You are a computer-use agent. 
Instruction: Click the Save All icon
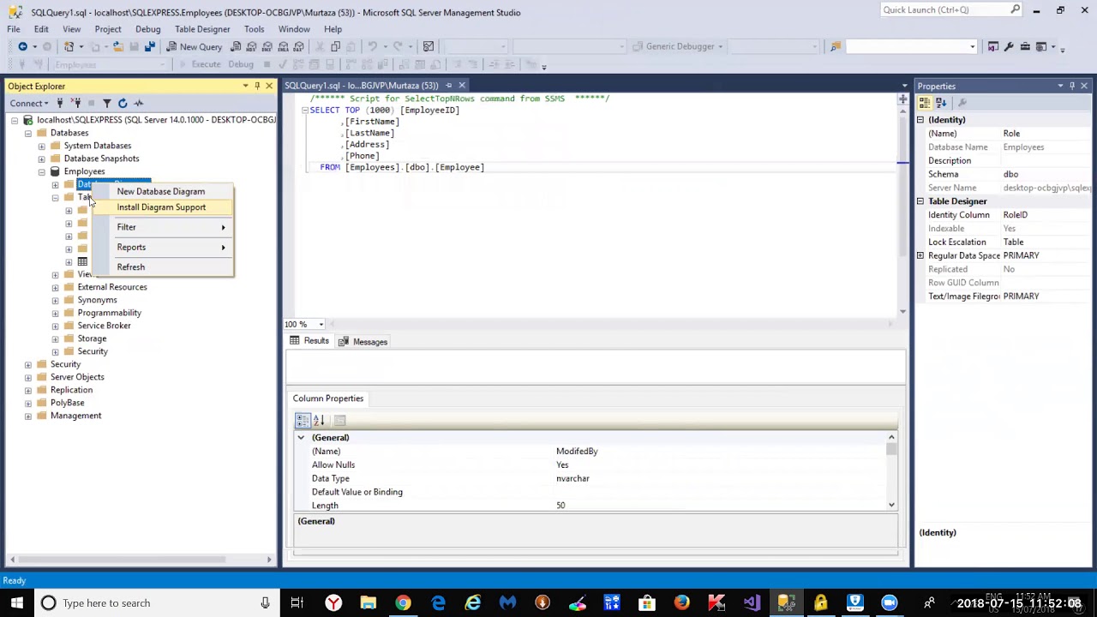pos(150,46)
